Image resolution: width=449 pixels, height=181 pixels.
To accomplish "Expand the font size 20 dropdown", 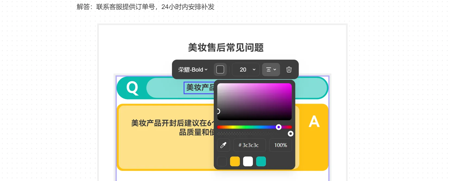I will pyautogui.click(x=246, y=70).
